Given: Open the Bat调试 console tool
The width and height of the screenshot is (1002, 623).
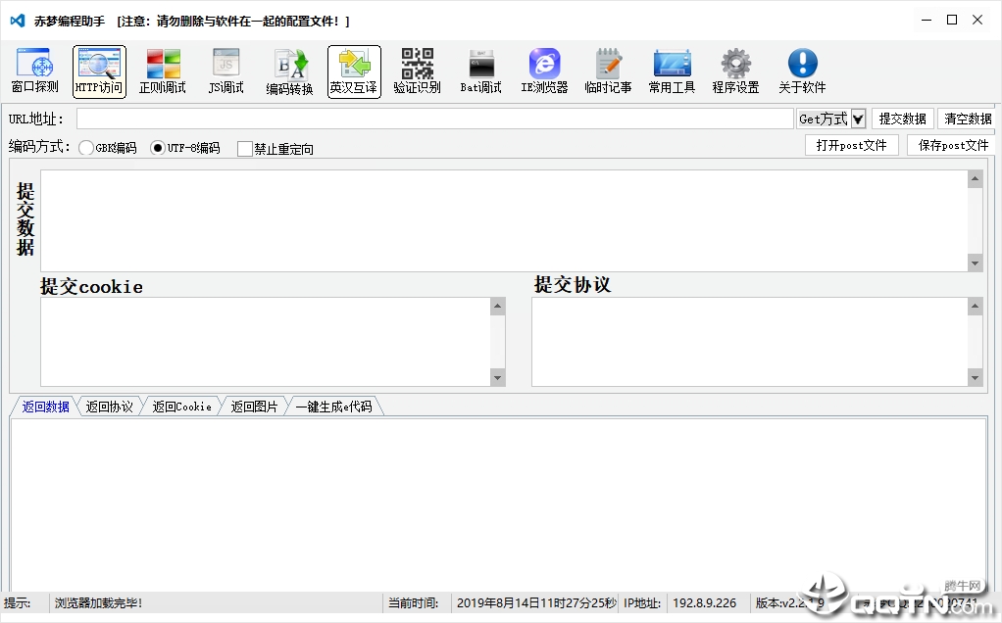Looking at the screenshot, I should (x=481, y=71).
